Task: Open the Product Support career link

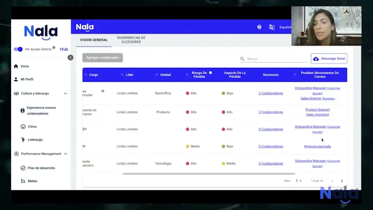Action: coord(317,110)
